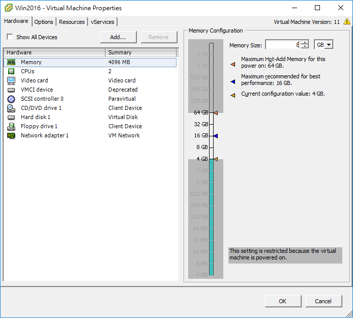Click the 4096 MB summary value
Image resolution: width=353 pixels, height=318 pixels.
tap(119, 62)
